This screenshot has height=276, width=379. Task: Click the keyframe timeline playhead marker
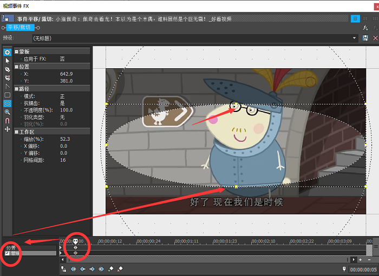[75, 241]
